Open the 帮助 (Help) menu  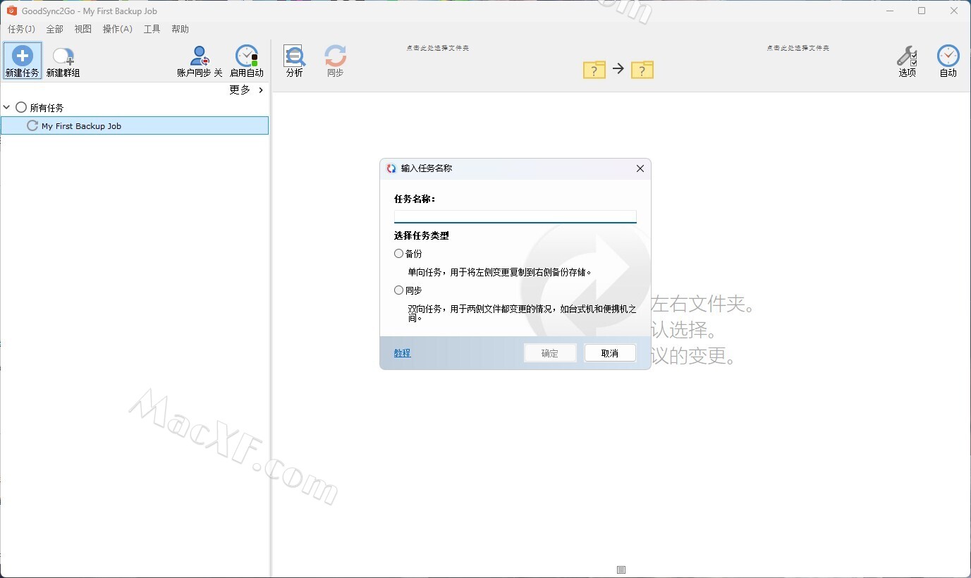tap(181, 29)
